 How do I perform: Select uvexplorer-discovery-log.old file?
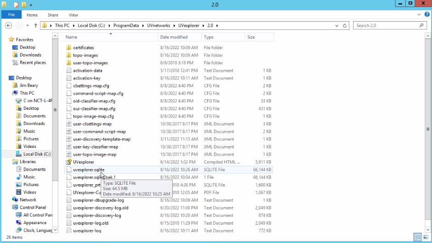(x=101, y=208)
